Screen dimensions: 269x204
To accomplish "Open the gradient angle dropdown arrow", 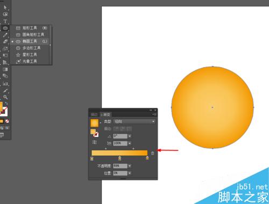I will tap(130, 136).
